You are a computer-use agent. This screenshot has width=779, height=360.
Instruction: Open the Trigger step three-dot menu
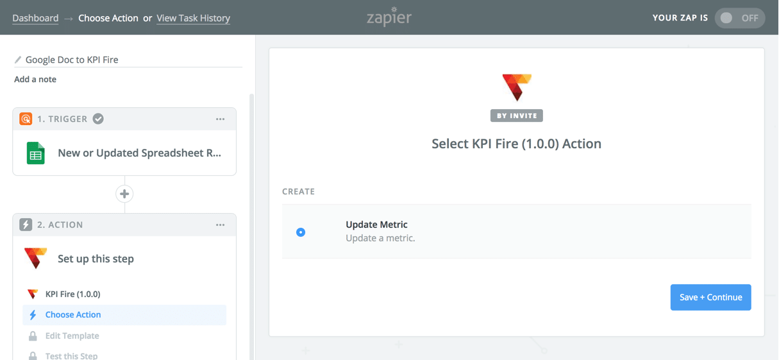click(x=221, y=119)
